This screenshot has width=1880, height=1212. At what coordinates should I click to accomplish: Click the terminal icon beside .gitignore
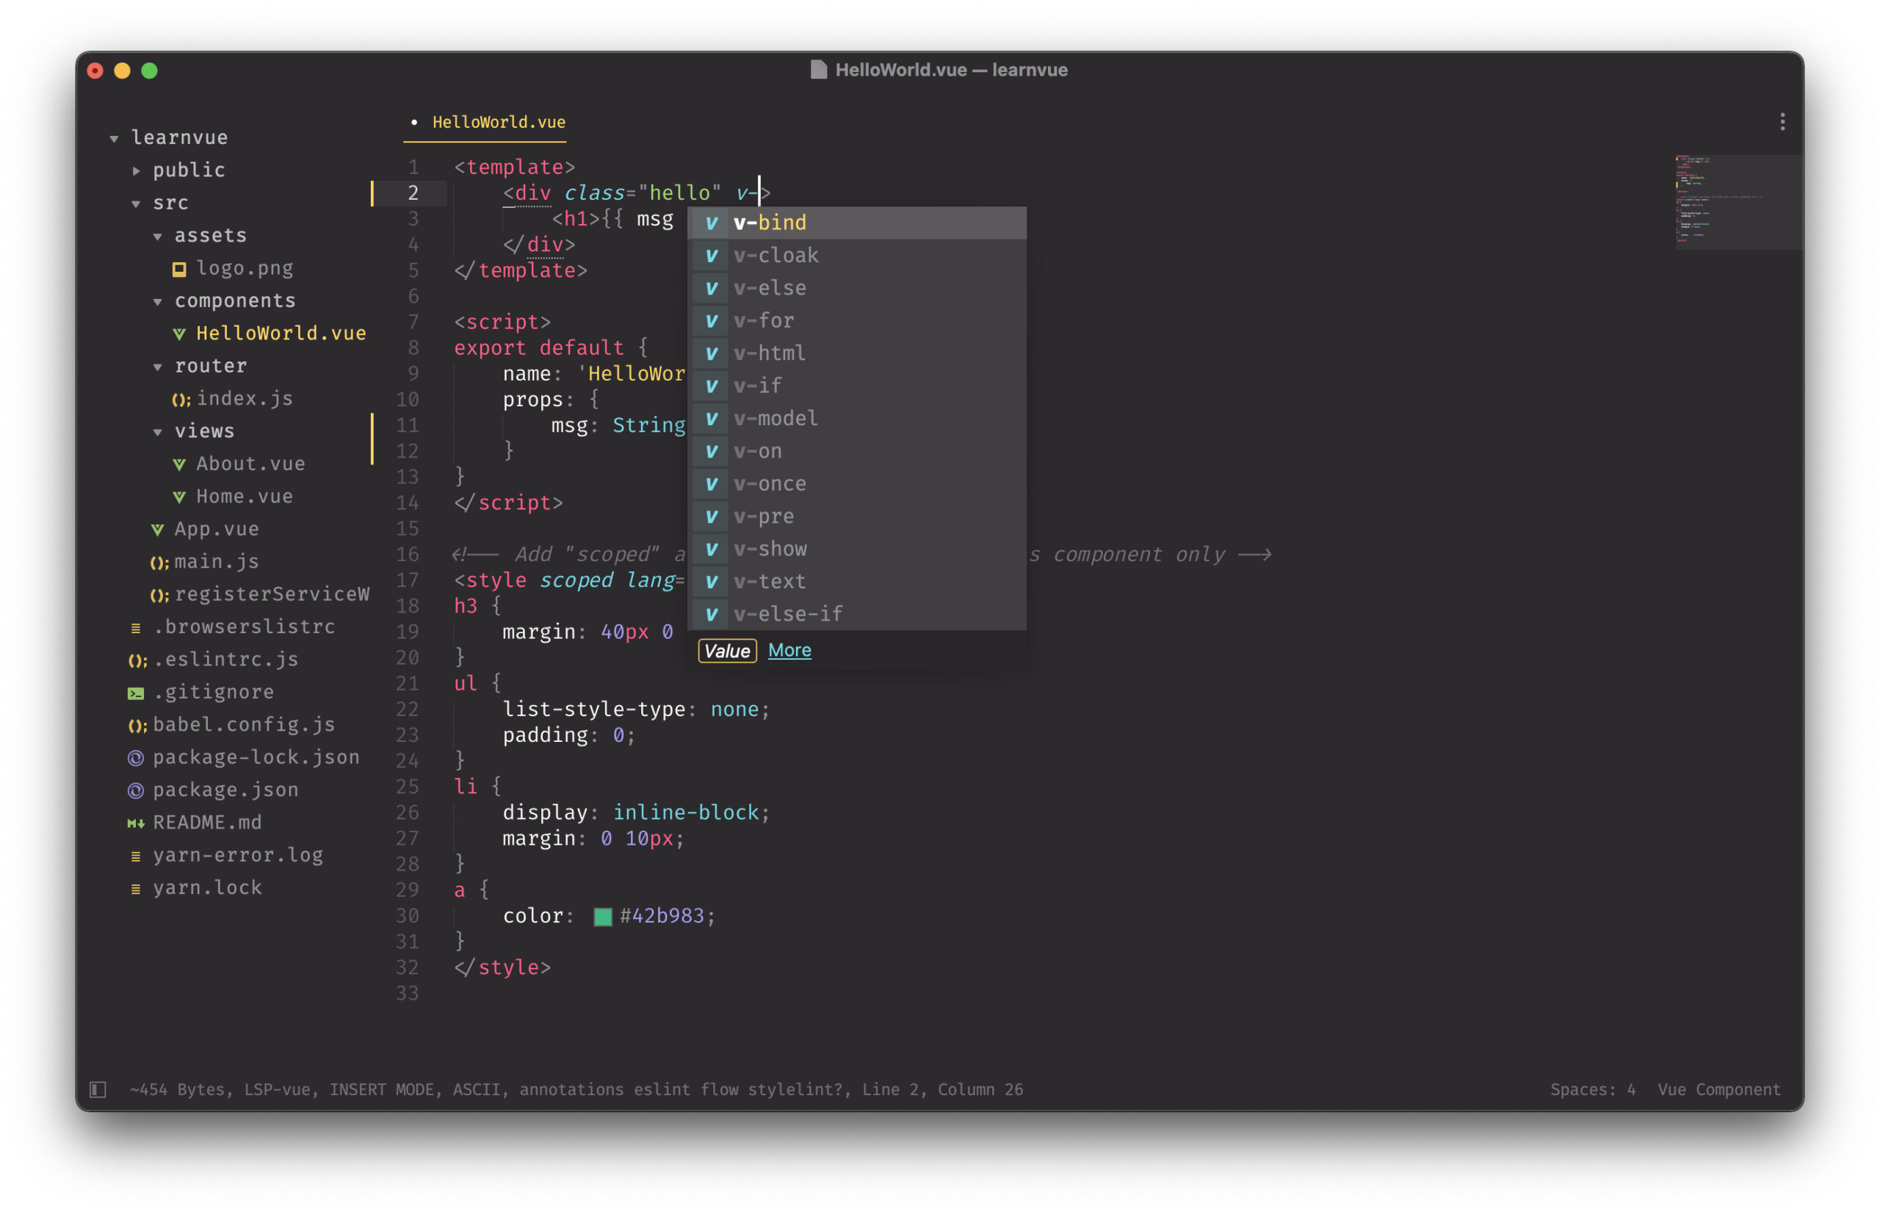point(135,693)
